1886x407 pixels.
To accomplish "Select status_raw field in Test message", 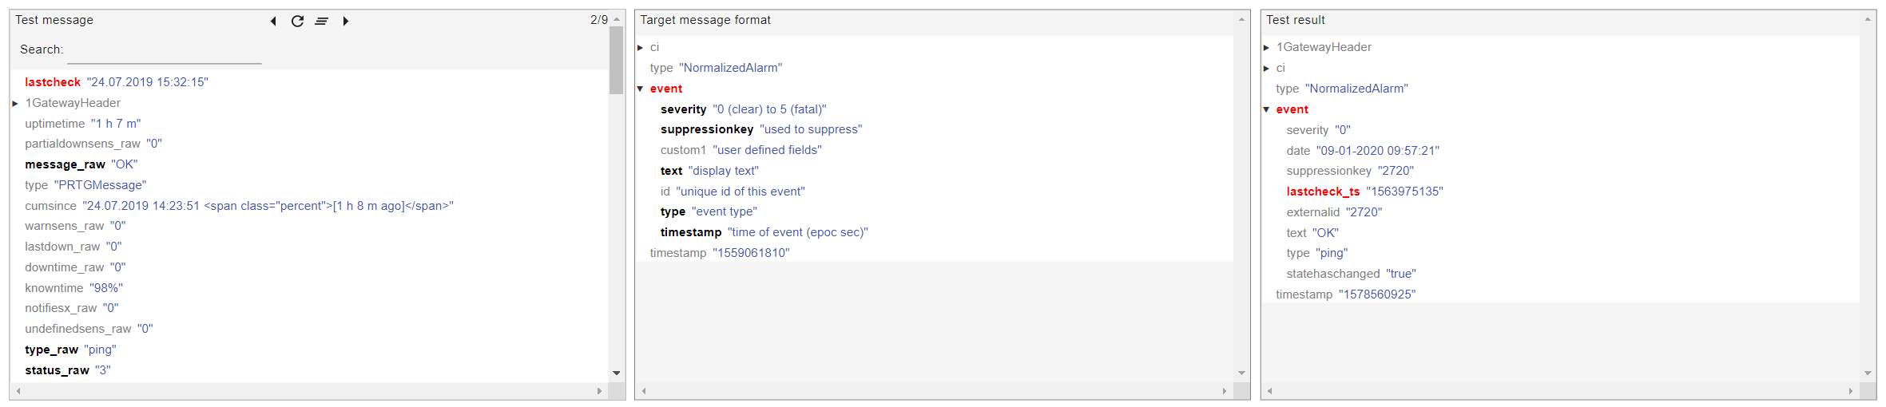I will pyautogui.click(x=57, y=370).
